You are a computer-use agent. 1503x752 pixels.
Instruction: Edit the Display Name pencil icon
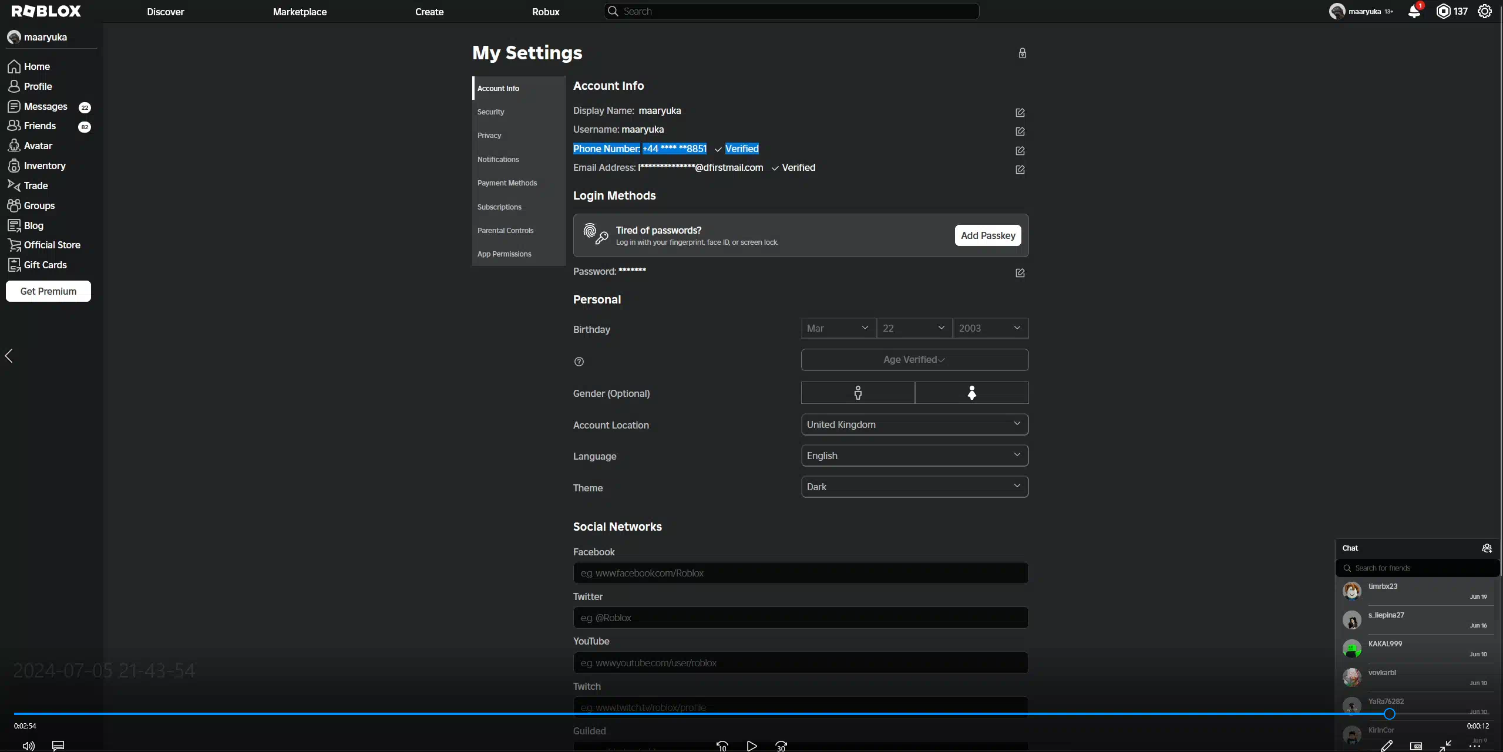tap(1020, 112)
